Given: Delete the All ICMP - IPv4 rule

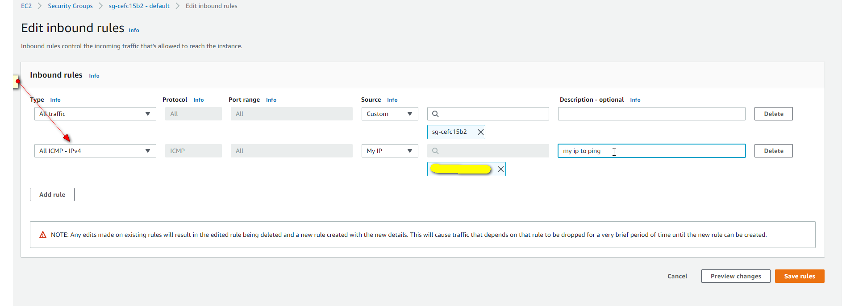Looking at the screenshot, I should click(x=774, y=151).
